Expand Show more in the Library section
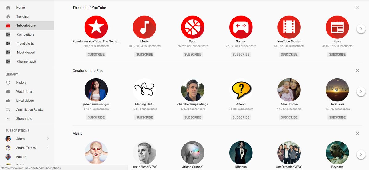Viewport: 369px width, 170px height. [x=24, y=119]
